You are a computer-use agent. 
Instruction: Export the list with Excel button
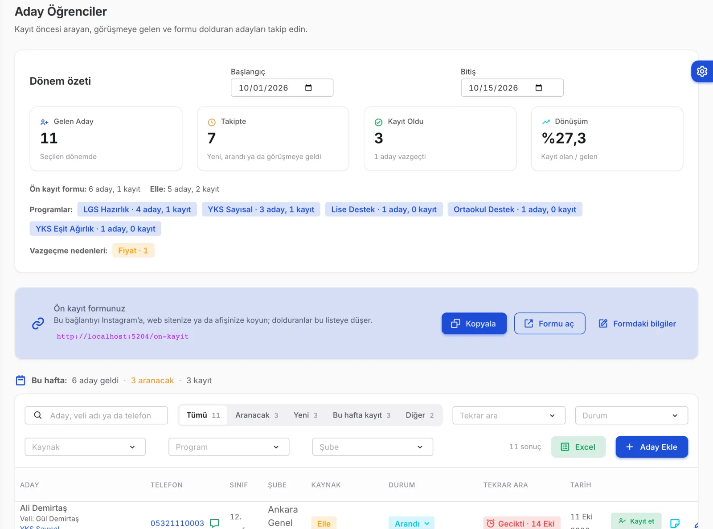[578, 447]
